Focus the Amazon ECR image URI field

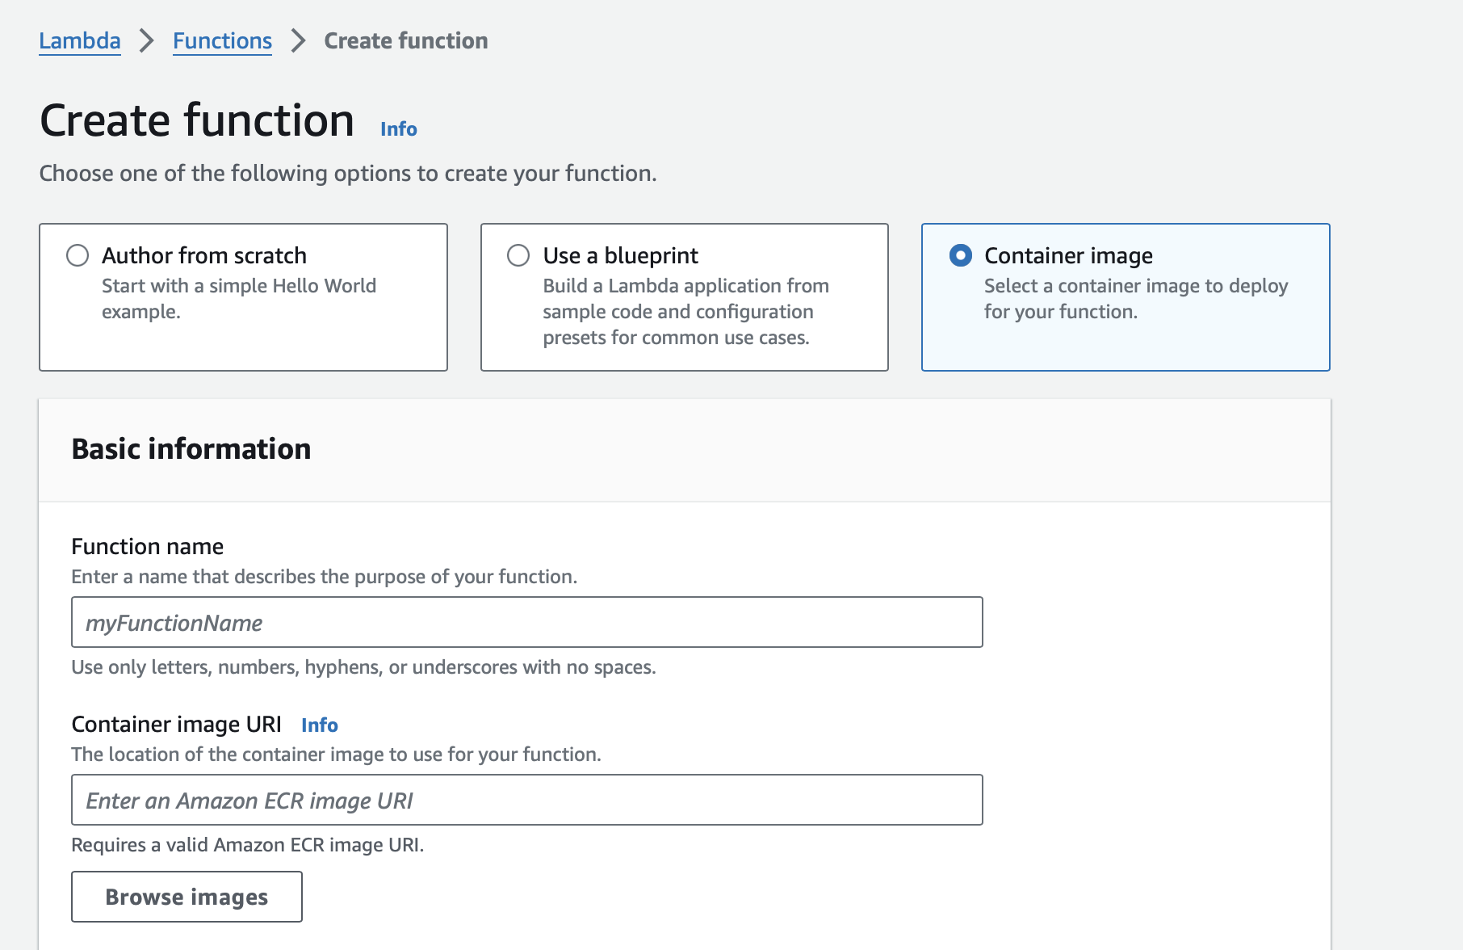527,800
